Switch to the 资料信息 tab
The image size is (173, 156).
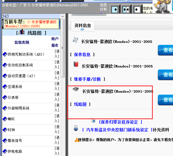83,26
